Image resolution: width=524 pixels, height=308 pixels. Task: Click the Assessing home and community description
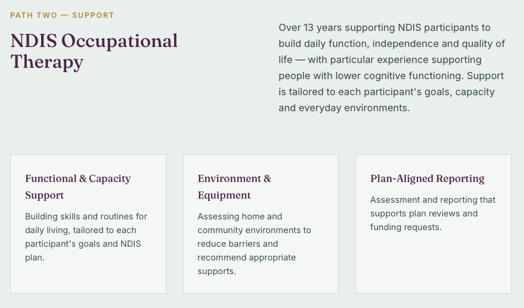click(255, 244)
